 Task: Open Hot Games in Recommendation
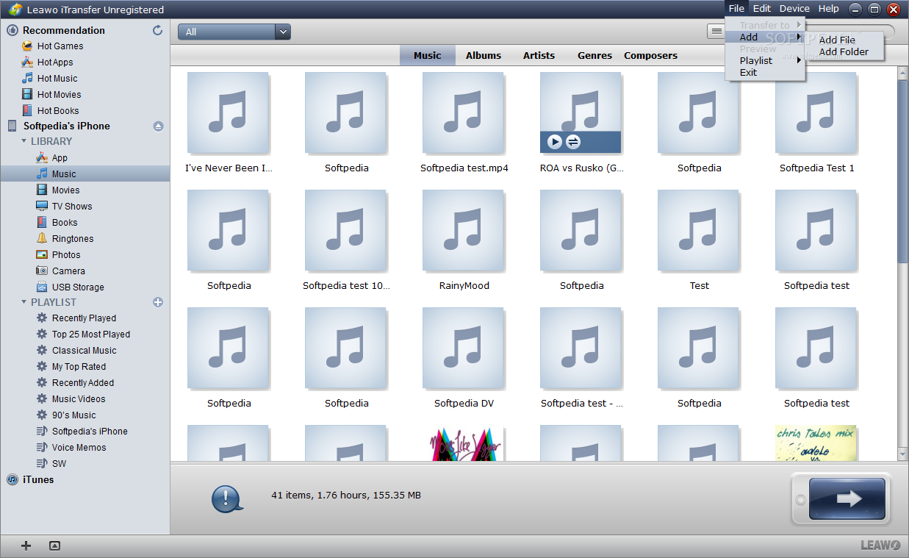tap(60, 46)
